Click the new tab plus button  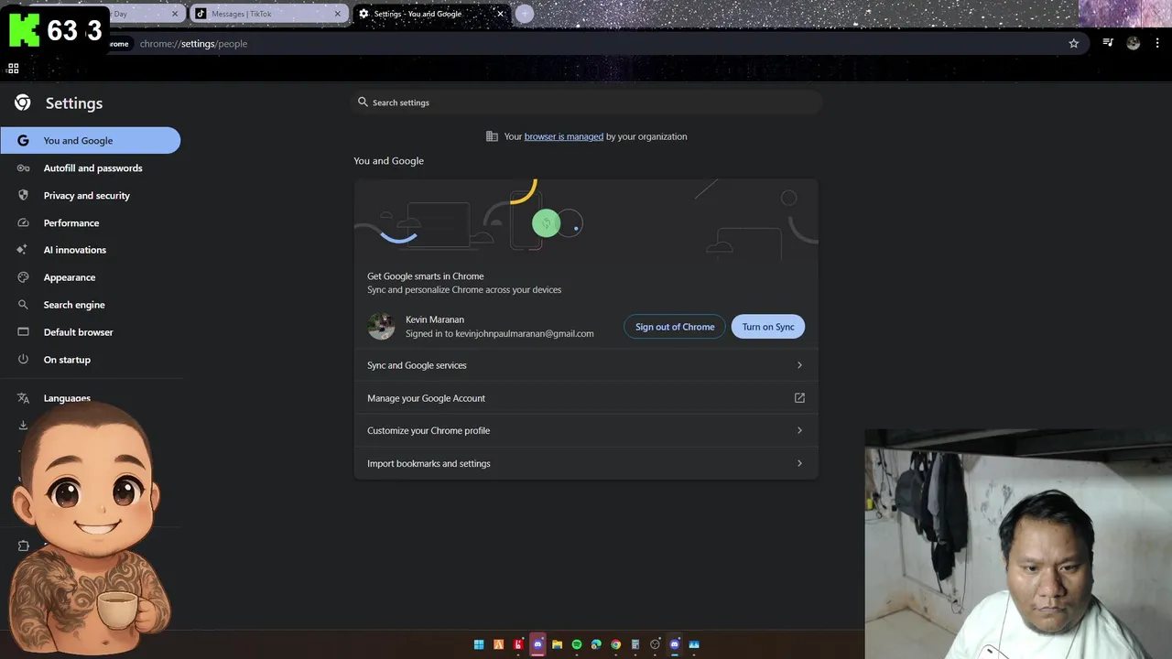[524, 14]
